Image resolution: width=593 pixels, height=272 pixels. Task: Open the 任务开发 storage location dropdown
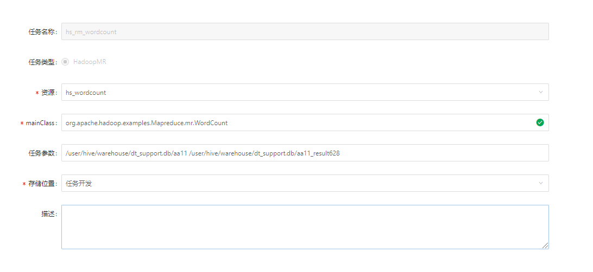pyautogui.click(x=305, y=183)
